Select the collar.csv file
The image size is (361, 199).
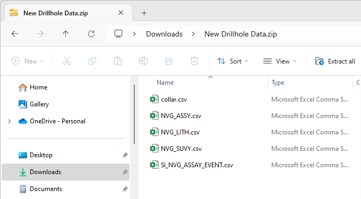pyautogui.click(x=174, y=99)
